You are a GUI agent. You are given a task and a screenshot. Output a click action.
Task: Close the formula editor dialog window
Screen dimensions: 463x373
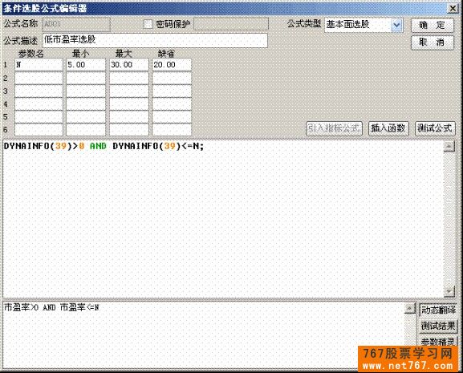[453, 8]
